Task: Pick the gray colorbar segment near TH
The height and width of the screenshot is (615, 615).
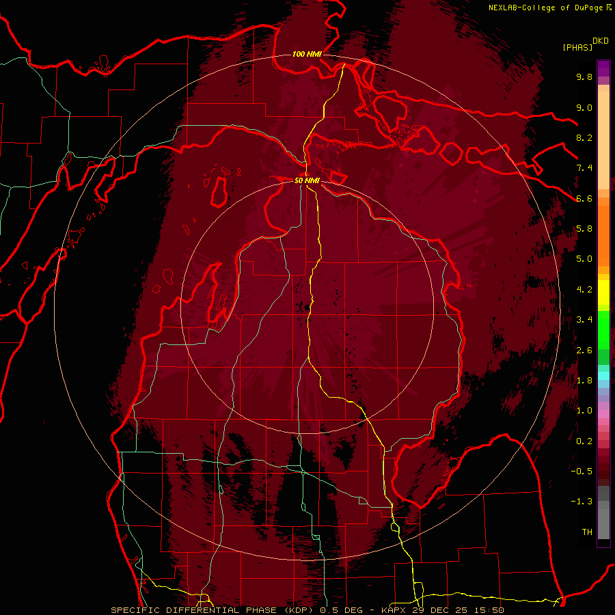Action: [603, 523]
